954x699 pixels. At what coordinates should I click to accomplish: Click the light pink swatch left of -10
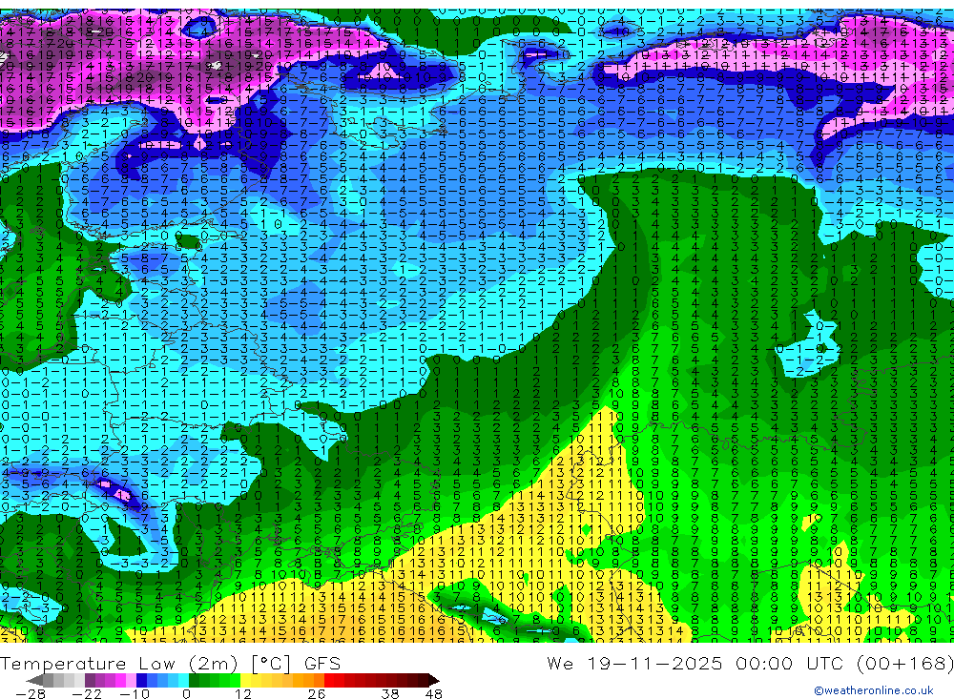pyautogui.click(x=131, y=680)
